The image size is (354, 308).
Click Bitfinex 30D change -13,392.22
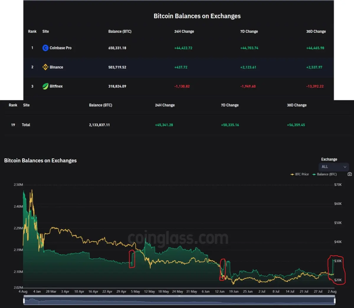coord(315,86)
